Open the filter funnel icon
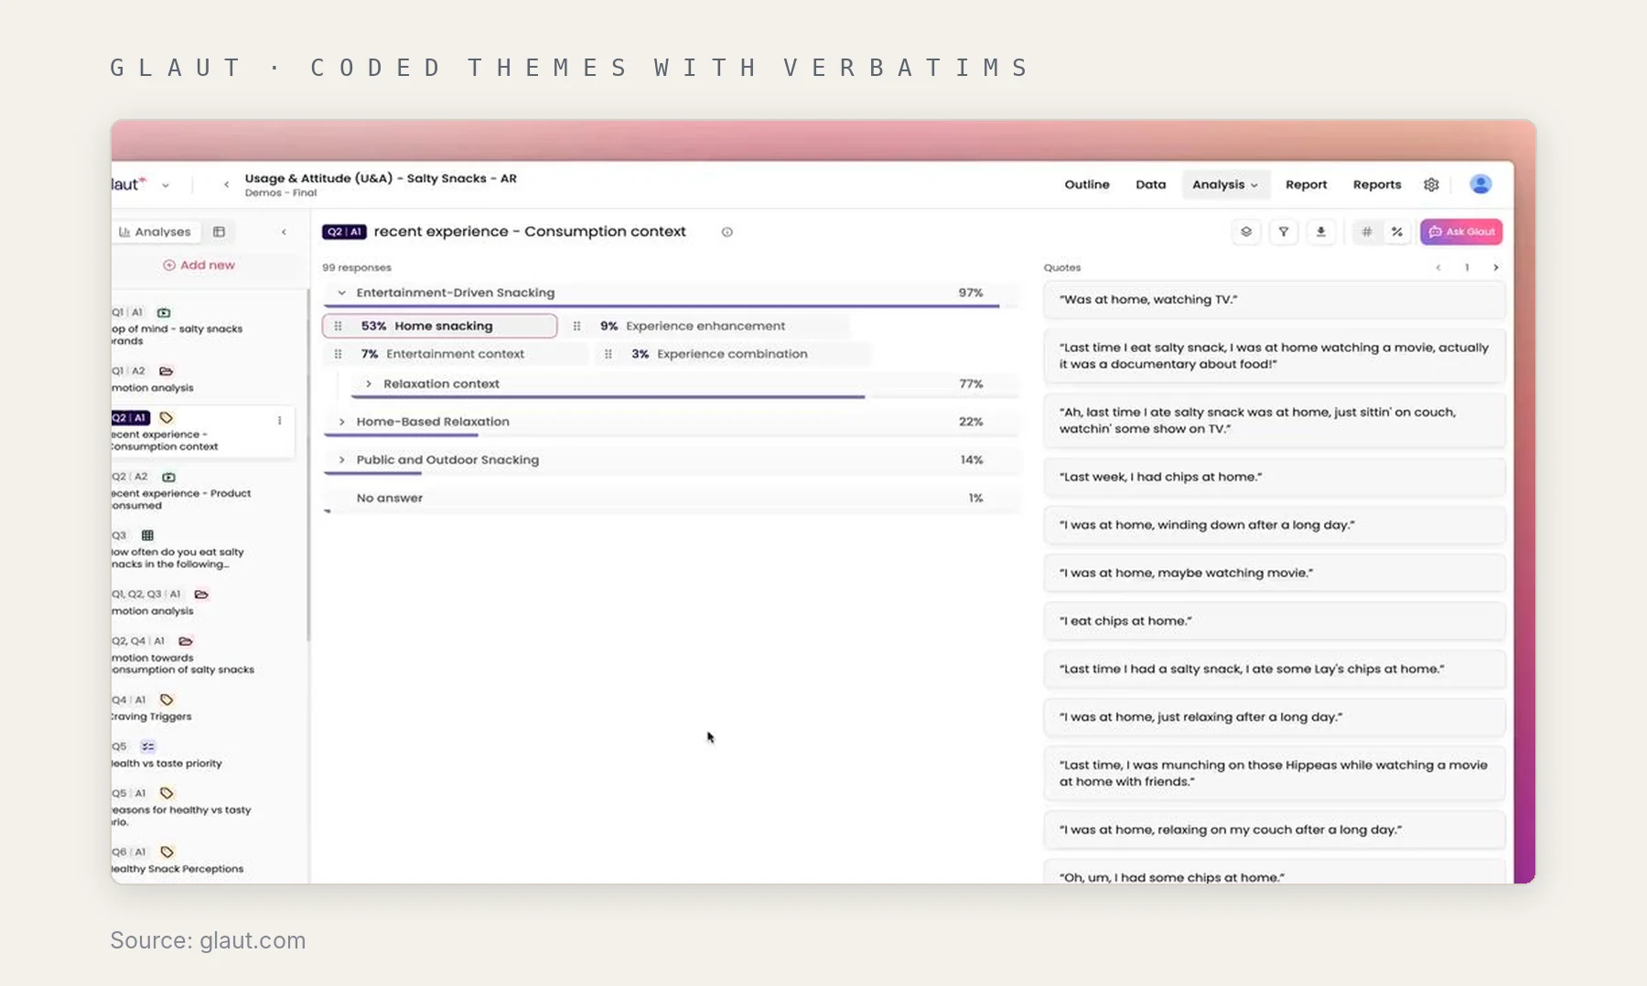Screen dimensions: 1647x986 pos(1284,231)
